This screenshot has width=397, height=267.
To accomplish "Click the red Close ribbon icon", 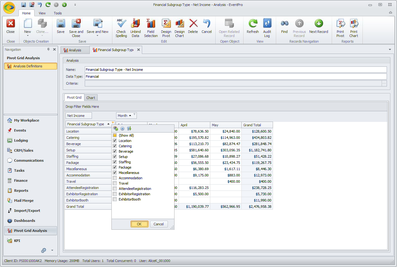I will (x=11, y=24).
